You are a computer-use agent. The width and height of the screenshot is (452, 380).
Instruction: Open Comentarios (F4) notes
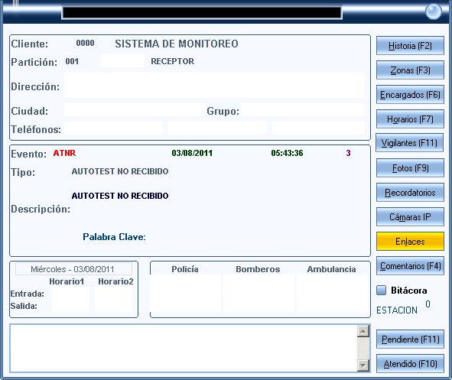click(410, 265)
